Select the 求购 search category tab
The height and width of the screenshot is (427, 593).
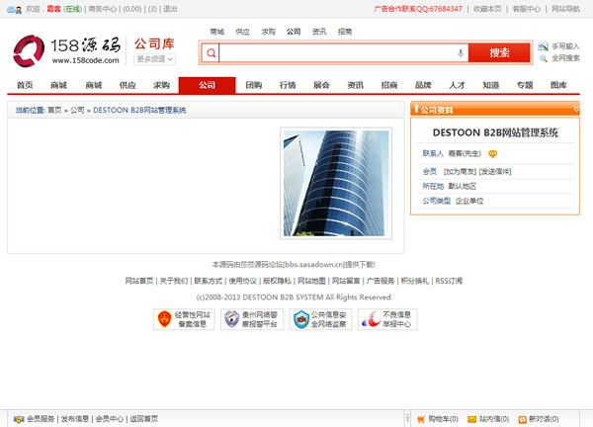click(x=268, y=32)
